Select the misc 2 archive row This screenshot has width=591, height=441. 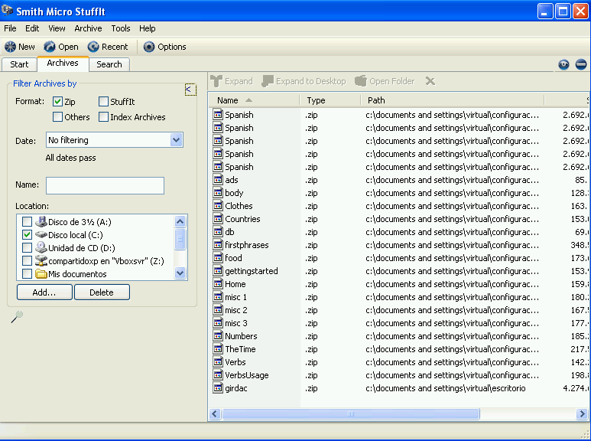tap(400, 310)
